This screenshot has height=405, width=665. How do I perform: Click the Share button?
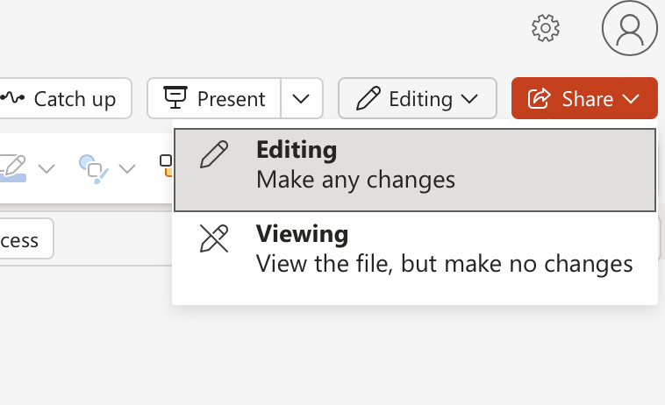584,98
